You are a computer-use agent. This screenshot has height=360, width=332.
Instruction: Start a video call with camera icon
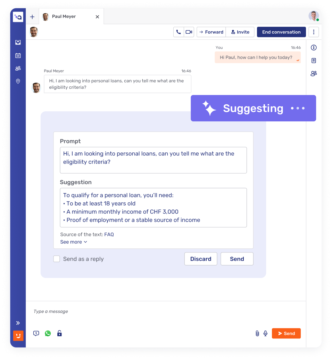click(189, 32)
